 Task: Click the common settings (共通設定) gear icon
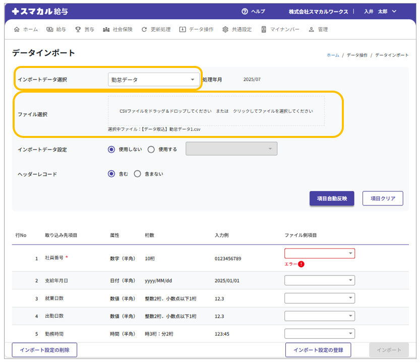click(x=225, y=30)
